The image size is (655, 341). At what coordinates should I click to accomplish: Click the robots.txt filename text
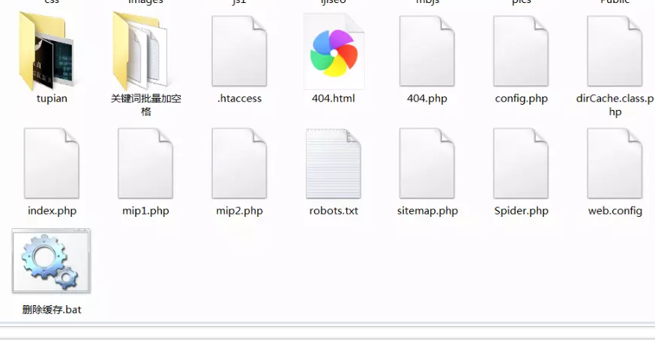click(x=333, y=211)
